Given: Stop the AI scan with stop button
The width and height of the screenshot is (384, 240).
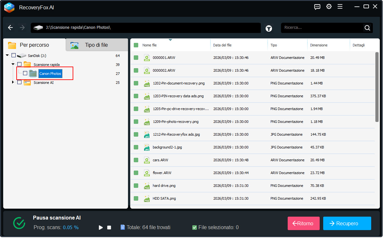Looking at the screenshot, I should 109,228.
